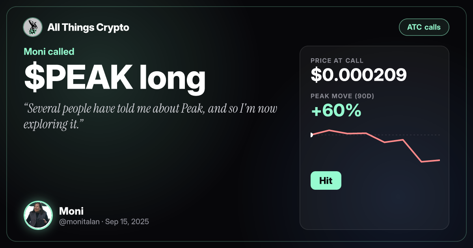The height and width of the screenshot is (248, 473).
Task: Click the Sep 15, 2025 date
Action: coord(127,222)
